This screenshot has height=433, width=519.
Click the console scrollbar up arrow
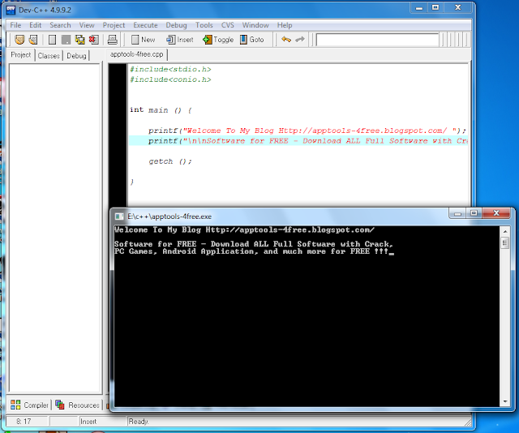(505, 231)
